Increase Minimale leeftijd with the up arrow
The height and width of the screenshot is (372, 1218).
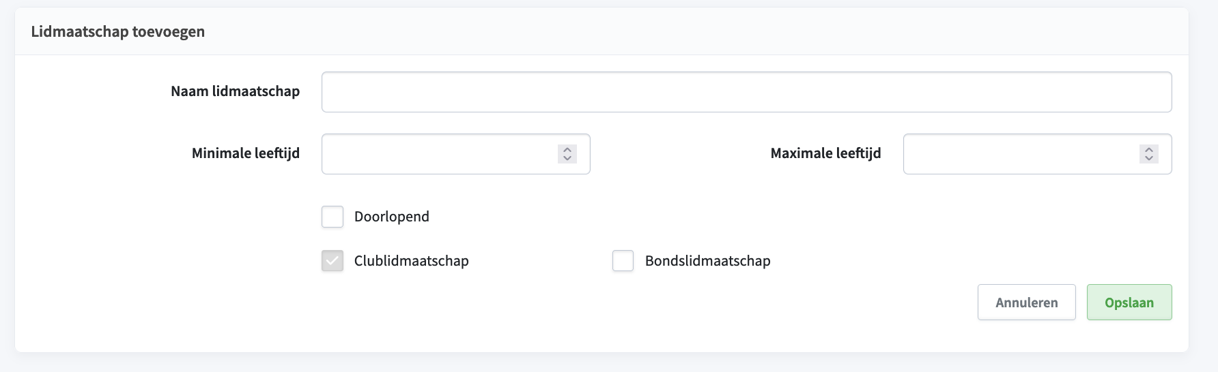567,149
